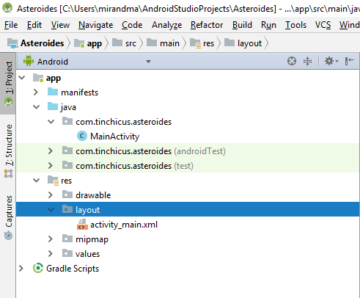
Task: Click the res breadcrumb
Action: coord(202,43)
